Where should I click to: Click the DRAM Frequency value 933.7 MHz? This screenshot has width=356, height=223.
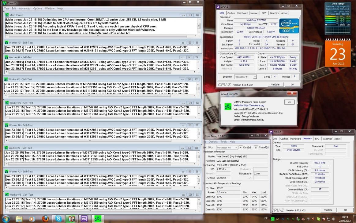pyautogui.click(x=320, y=163)
